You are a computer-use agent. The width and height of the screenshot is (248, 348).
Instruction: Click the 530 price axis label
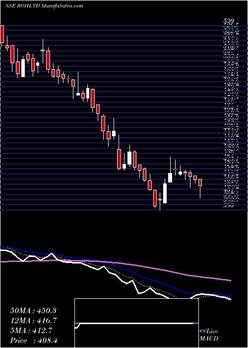[x=229, y=22]
